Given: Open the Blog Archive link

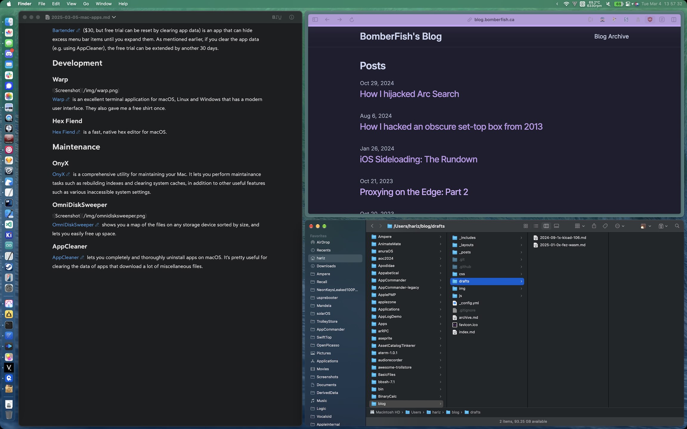Looking at the screenshot, I should [x=611, y=36].
